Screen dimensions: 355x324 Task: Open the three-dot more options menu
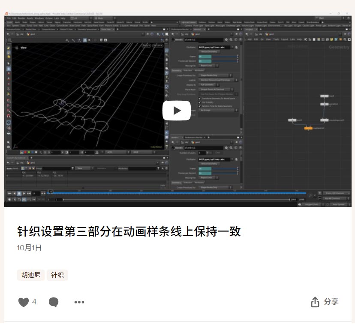coord(79,302)
